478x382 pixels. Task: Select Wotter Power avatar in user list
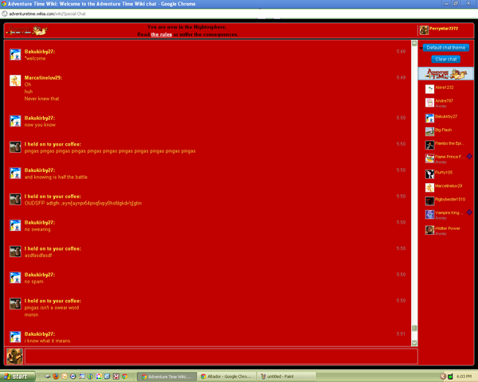point(429,230)
